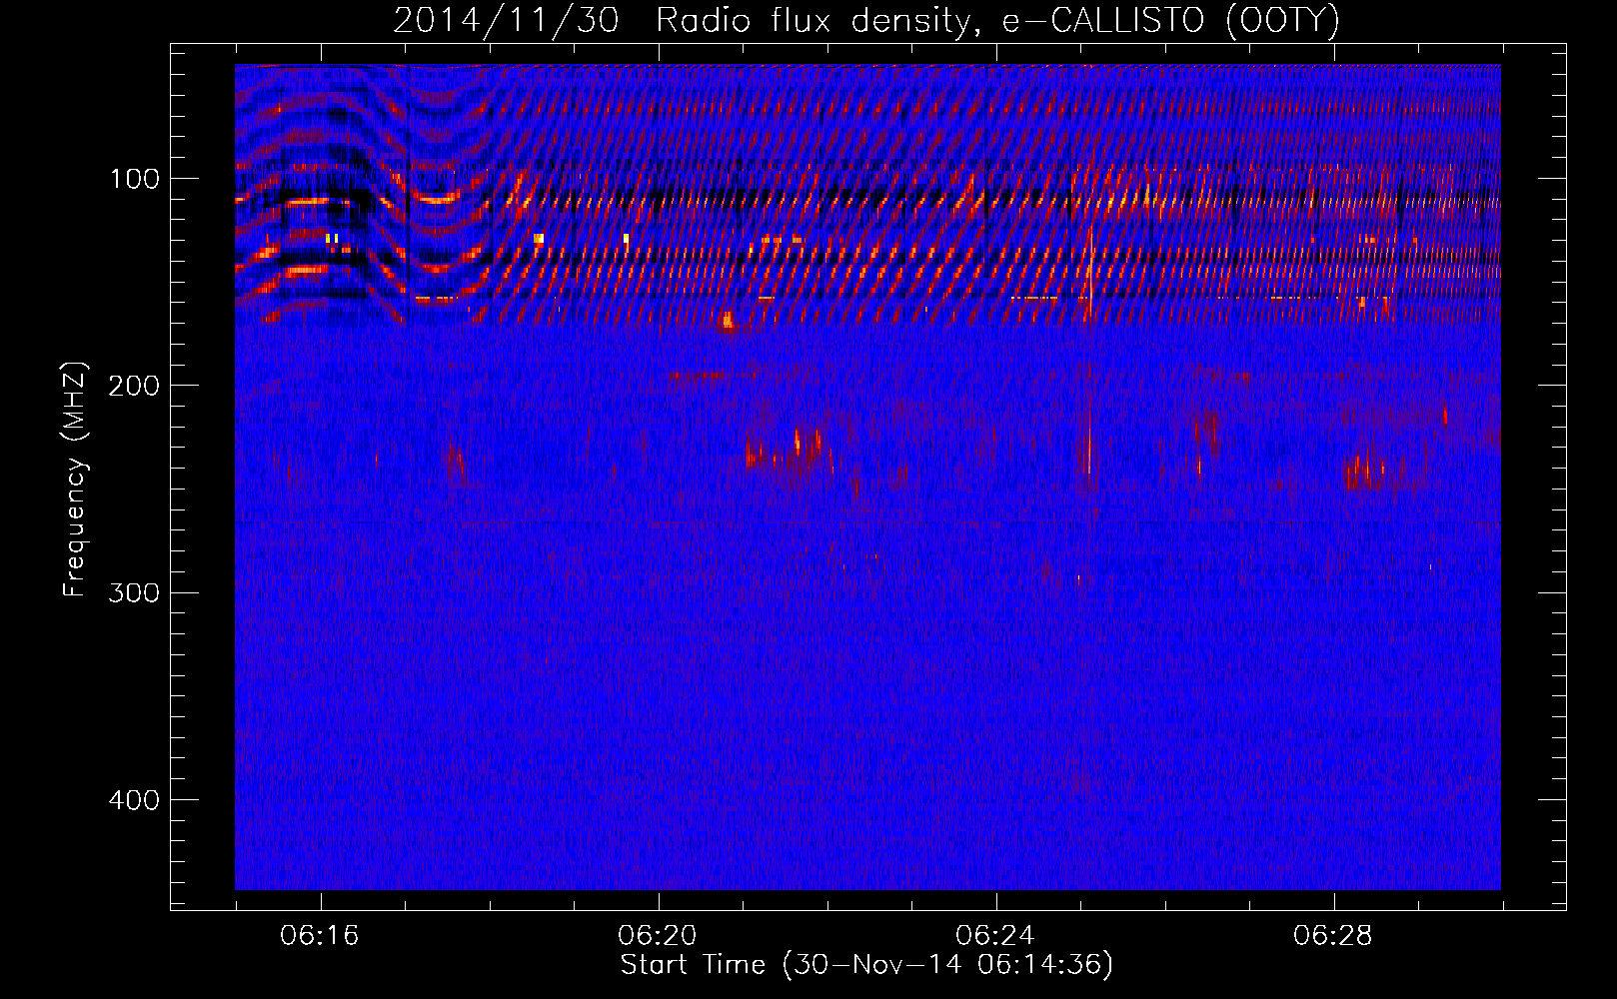Screen dimensions: 1617x999
Task: Click the '300' frequency tick label
Action: (x=134, y=592)
